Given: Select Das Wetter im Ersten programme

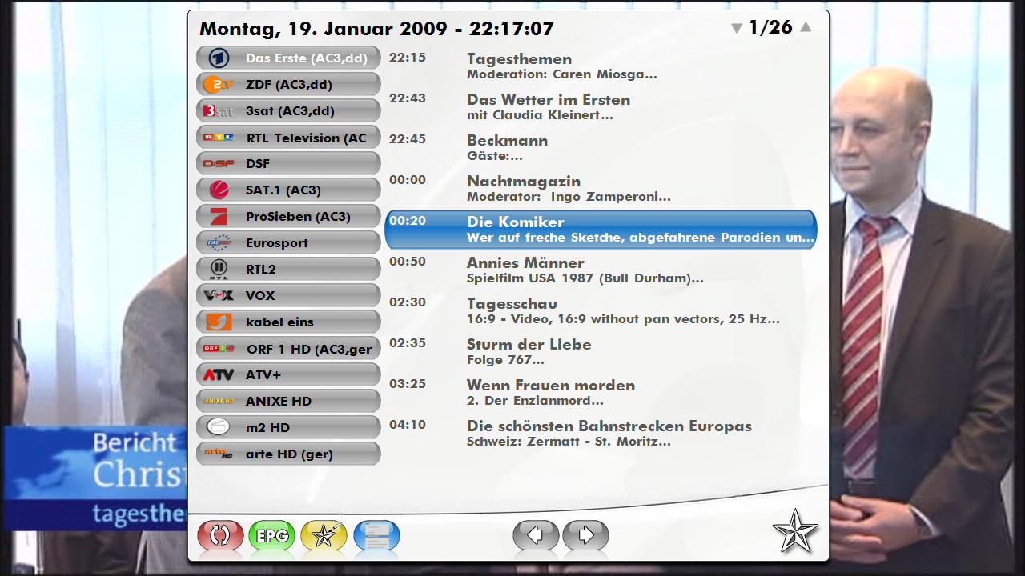Looking at the screenshot, I should point(601,107).
